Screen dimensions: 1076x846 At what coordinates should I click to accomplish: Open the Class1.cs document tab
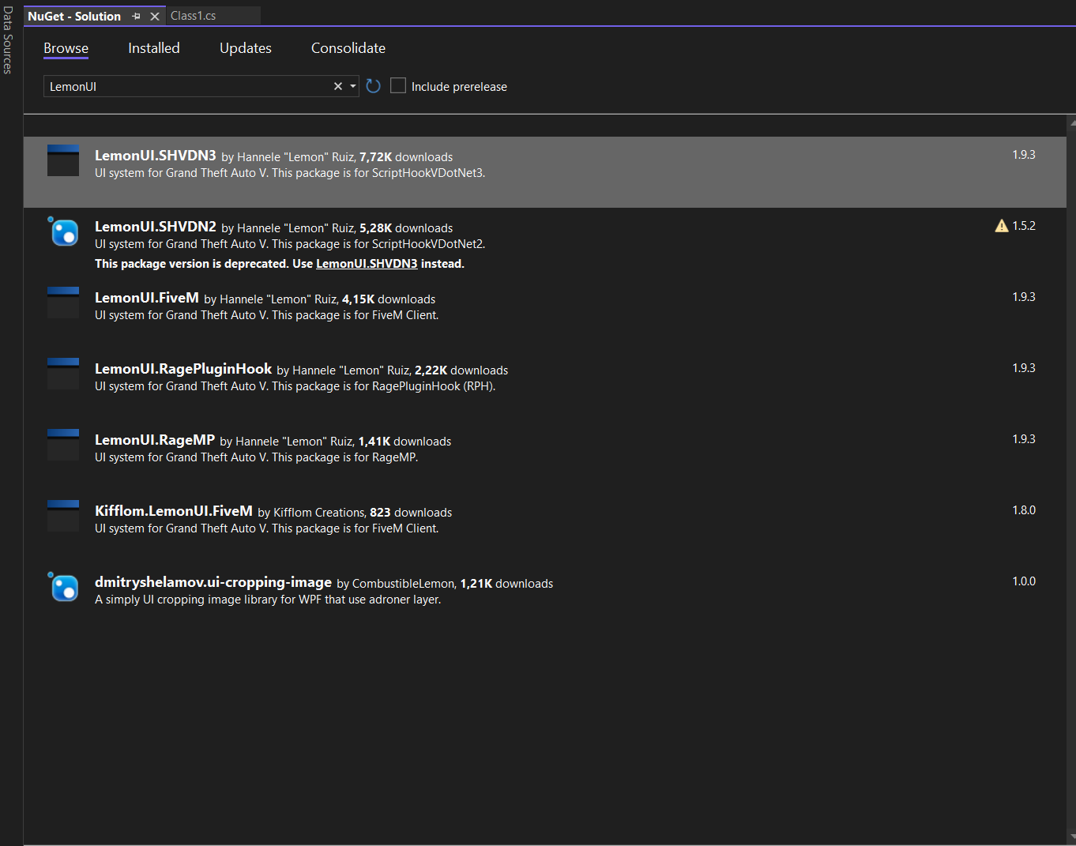click(x=194, y=16)
